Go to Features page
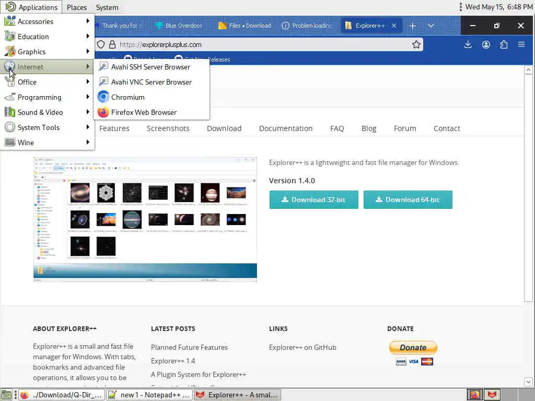This screenshot has height=401, width=535. 114,128
